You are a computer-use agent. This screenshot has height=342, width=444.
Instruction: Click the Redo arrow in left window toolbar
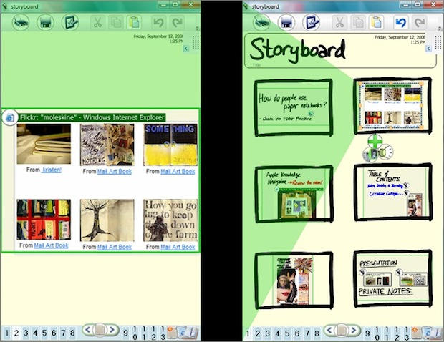coord(178,22)
